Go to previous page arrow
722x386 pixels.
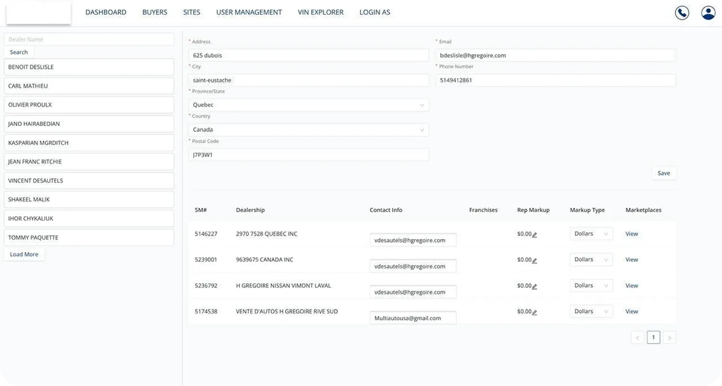pyautogui.click(x=637, y=337)
